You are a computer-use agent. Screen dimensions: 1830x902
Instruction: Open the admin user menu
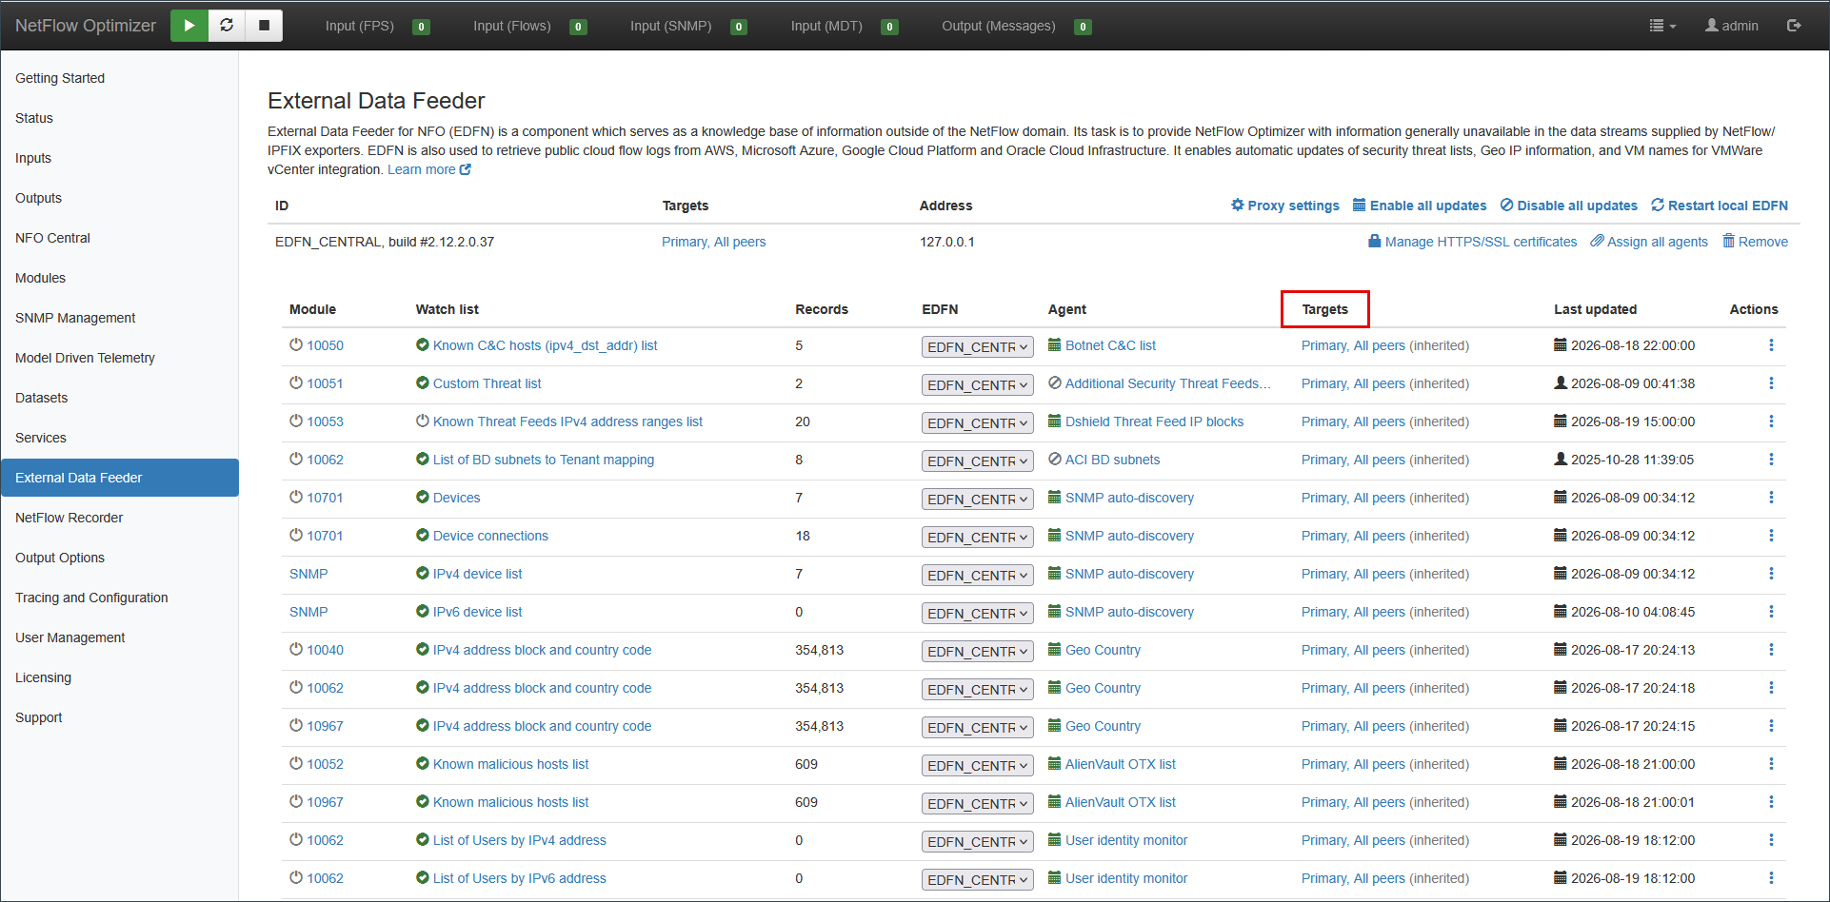1732,26
